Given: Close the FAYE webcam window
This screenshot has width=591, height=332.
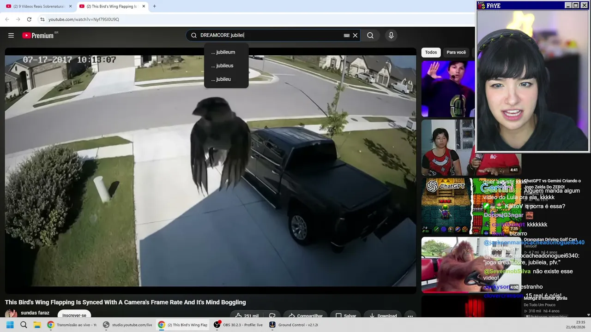Looking at the screenshot, I should (584, 6).
